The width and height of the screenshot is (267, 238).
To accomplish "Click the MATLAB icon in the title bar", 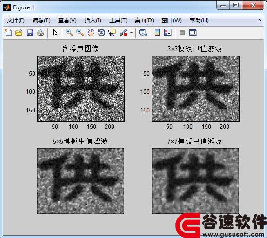I will (7, 7).
